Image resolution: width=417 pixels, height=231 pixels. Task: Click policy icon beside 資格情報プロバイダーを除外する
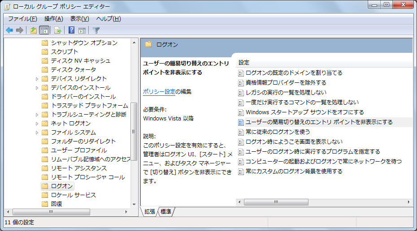pos(241,83)
